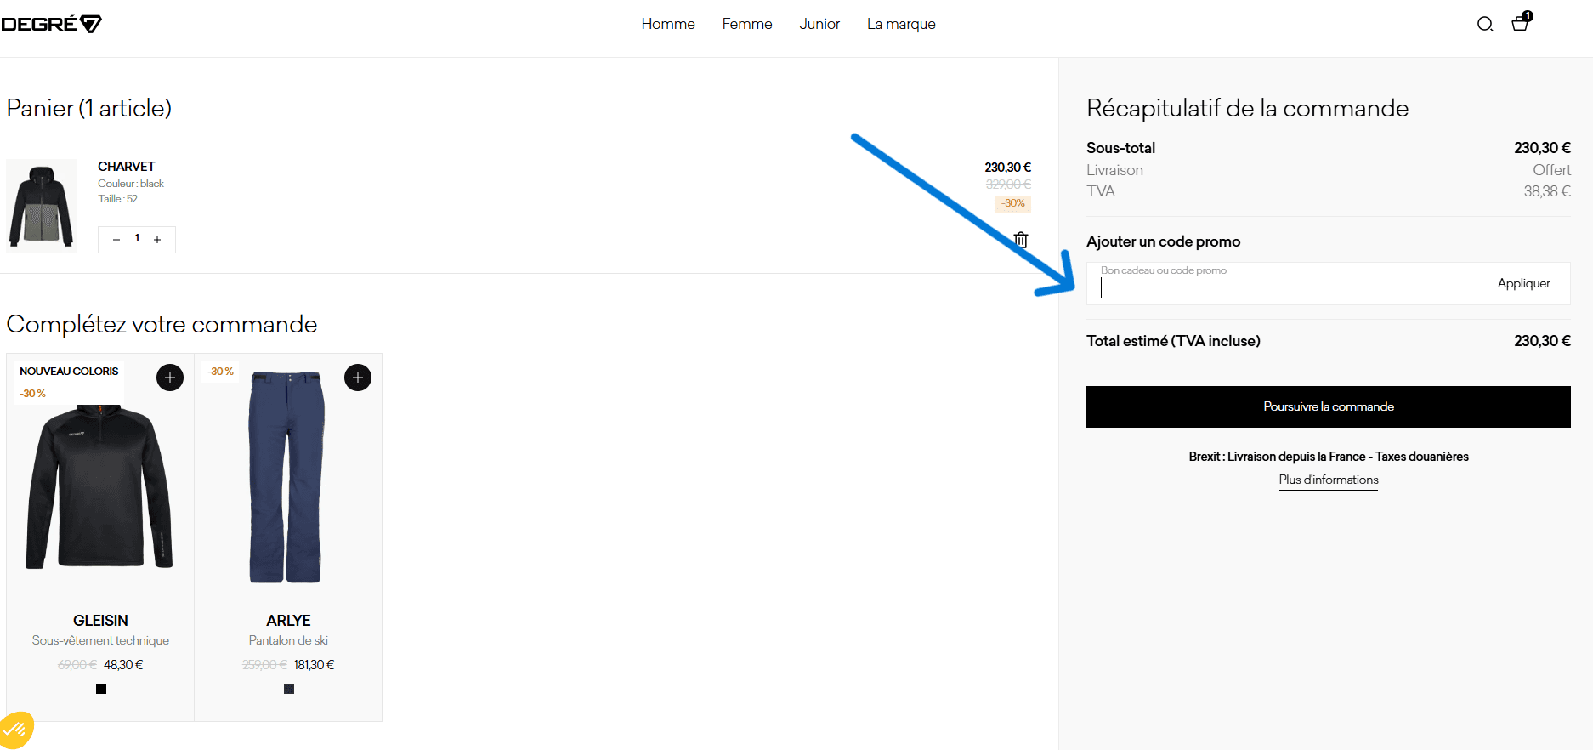Go to the Junior section
This screenshot has width=1593, height=750.
(x=819, y=24)
